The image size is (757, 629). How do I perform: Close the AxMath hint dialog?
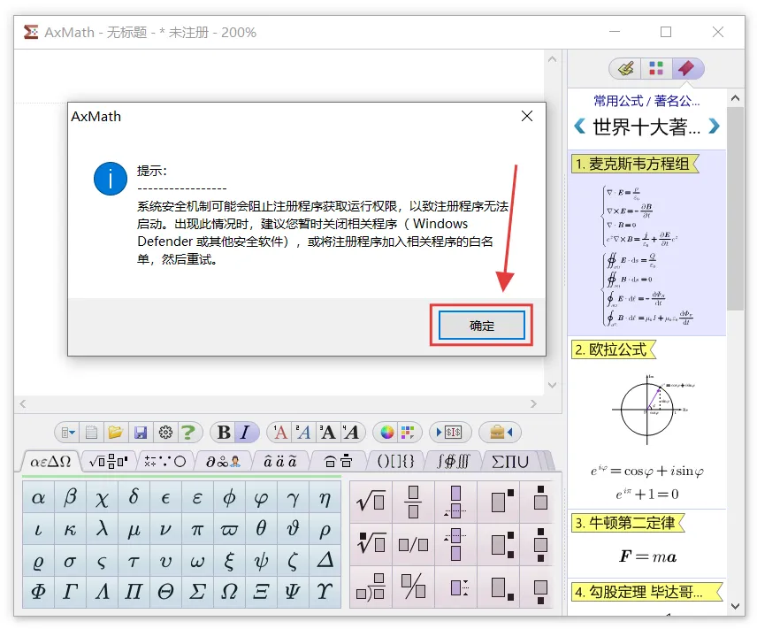(527, 116)
